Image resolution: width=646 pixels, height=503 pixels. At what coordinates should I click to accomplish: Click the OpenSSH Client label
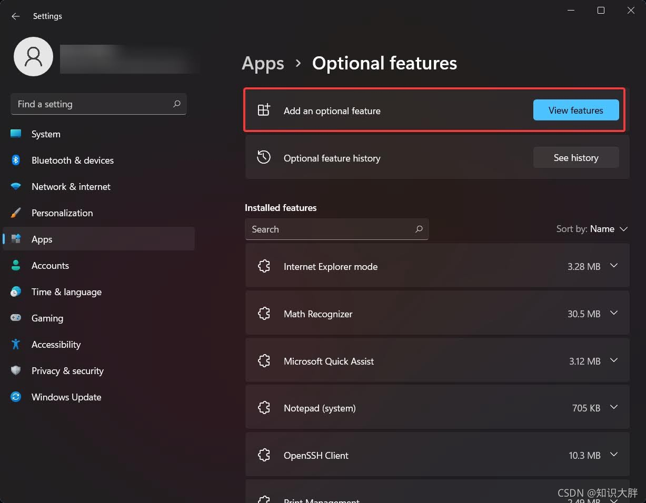tap(316, 456)
